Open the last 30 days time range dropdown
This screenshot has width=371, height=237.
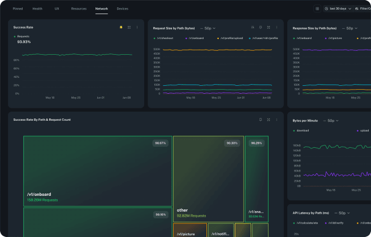[338, 9]
